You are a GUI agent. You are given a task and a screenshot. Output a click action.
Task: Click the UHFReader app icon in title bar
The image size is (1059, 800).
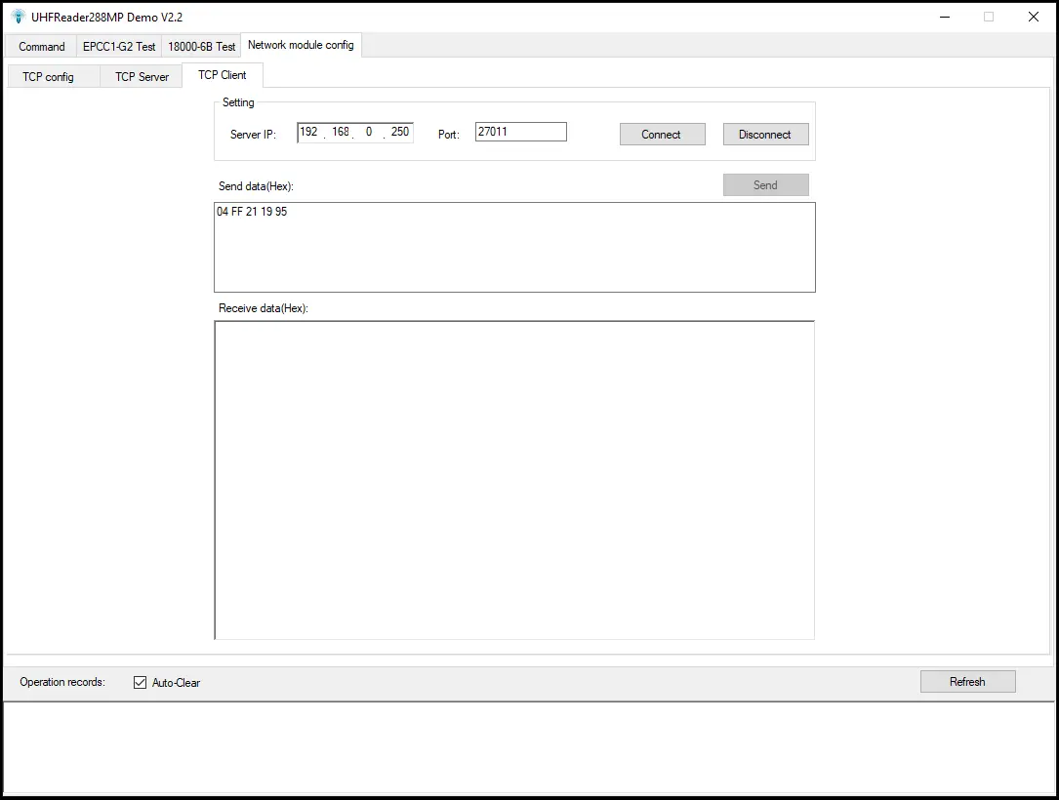[x=18, y=17]
